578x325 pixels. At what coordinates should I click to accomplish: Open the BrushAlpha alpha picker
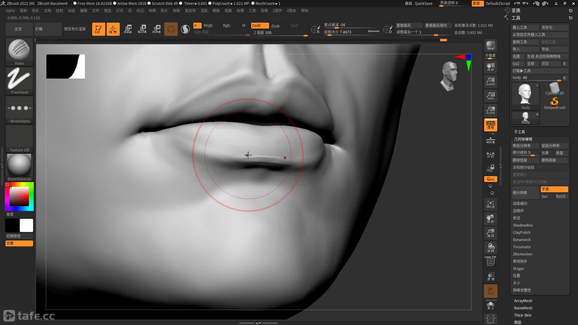(19, 110)
